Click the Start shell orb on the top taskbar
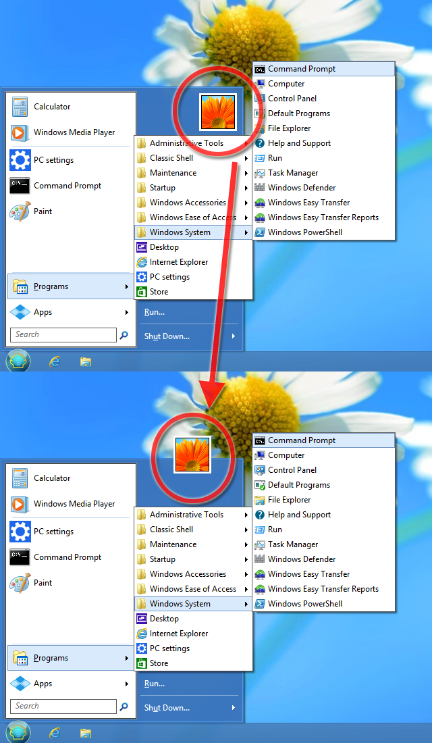432x743 pixels. [x=18, y=361]
